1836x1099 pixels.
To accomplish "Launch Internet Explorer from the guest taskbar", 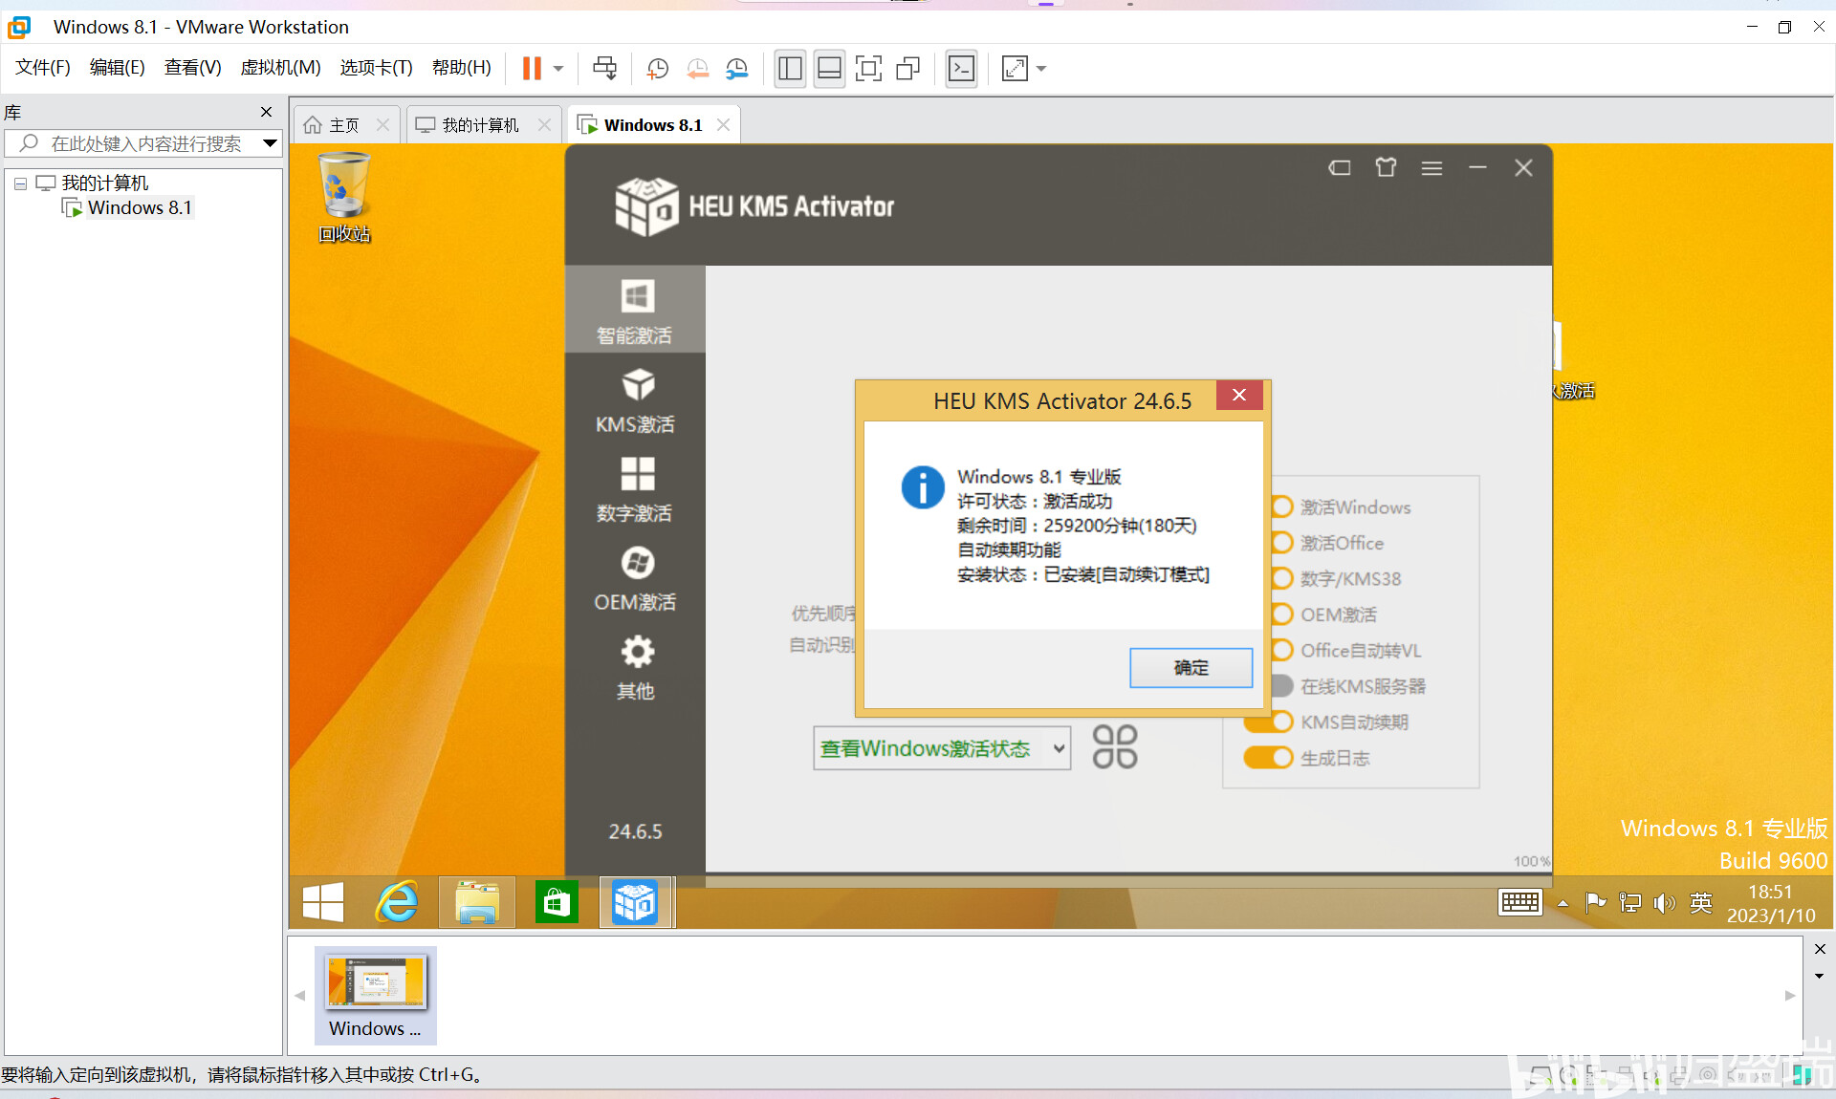I will pos(398,902).
